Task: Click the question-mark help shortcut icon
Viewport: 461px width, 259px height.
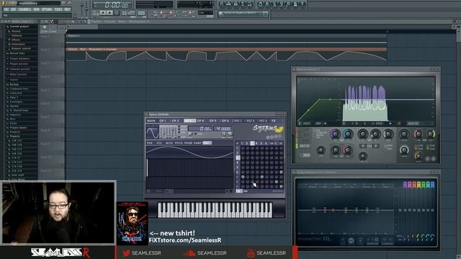Action: (x=303, y=4)
